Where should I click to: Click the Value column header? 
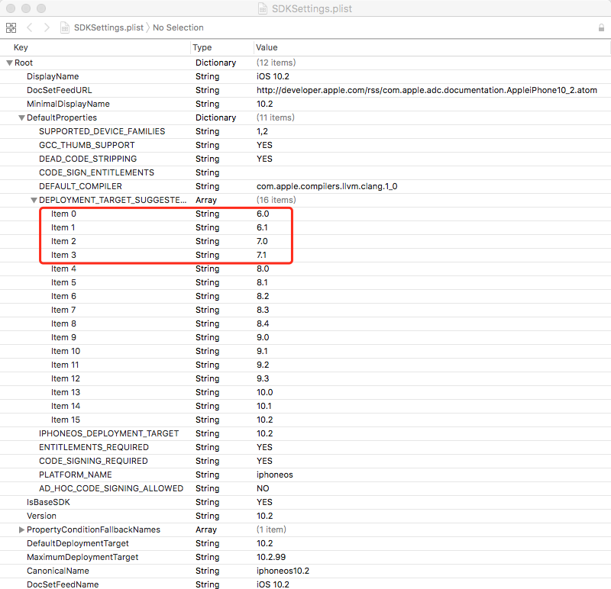point(267,47)
